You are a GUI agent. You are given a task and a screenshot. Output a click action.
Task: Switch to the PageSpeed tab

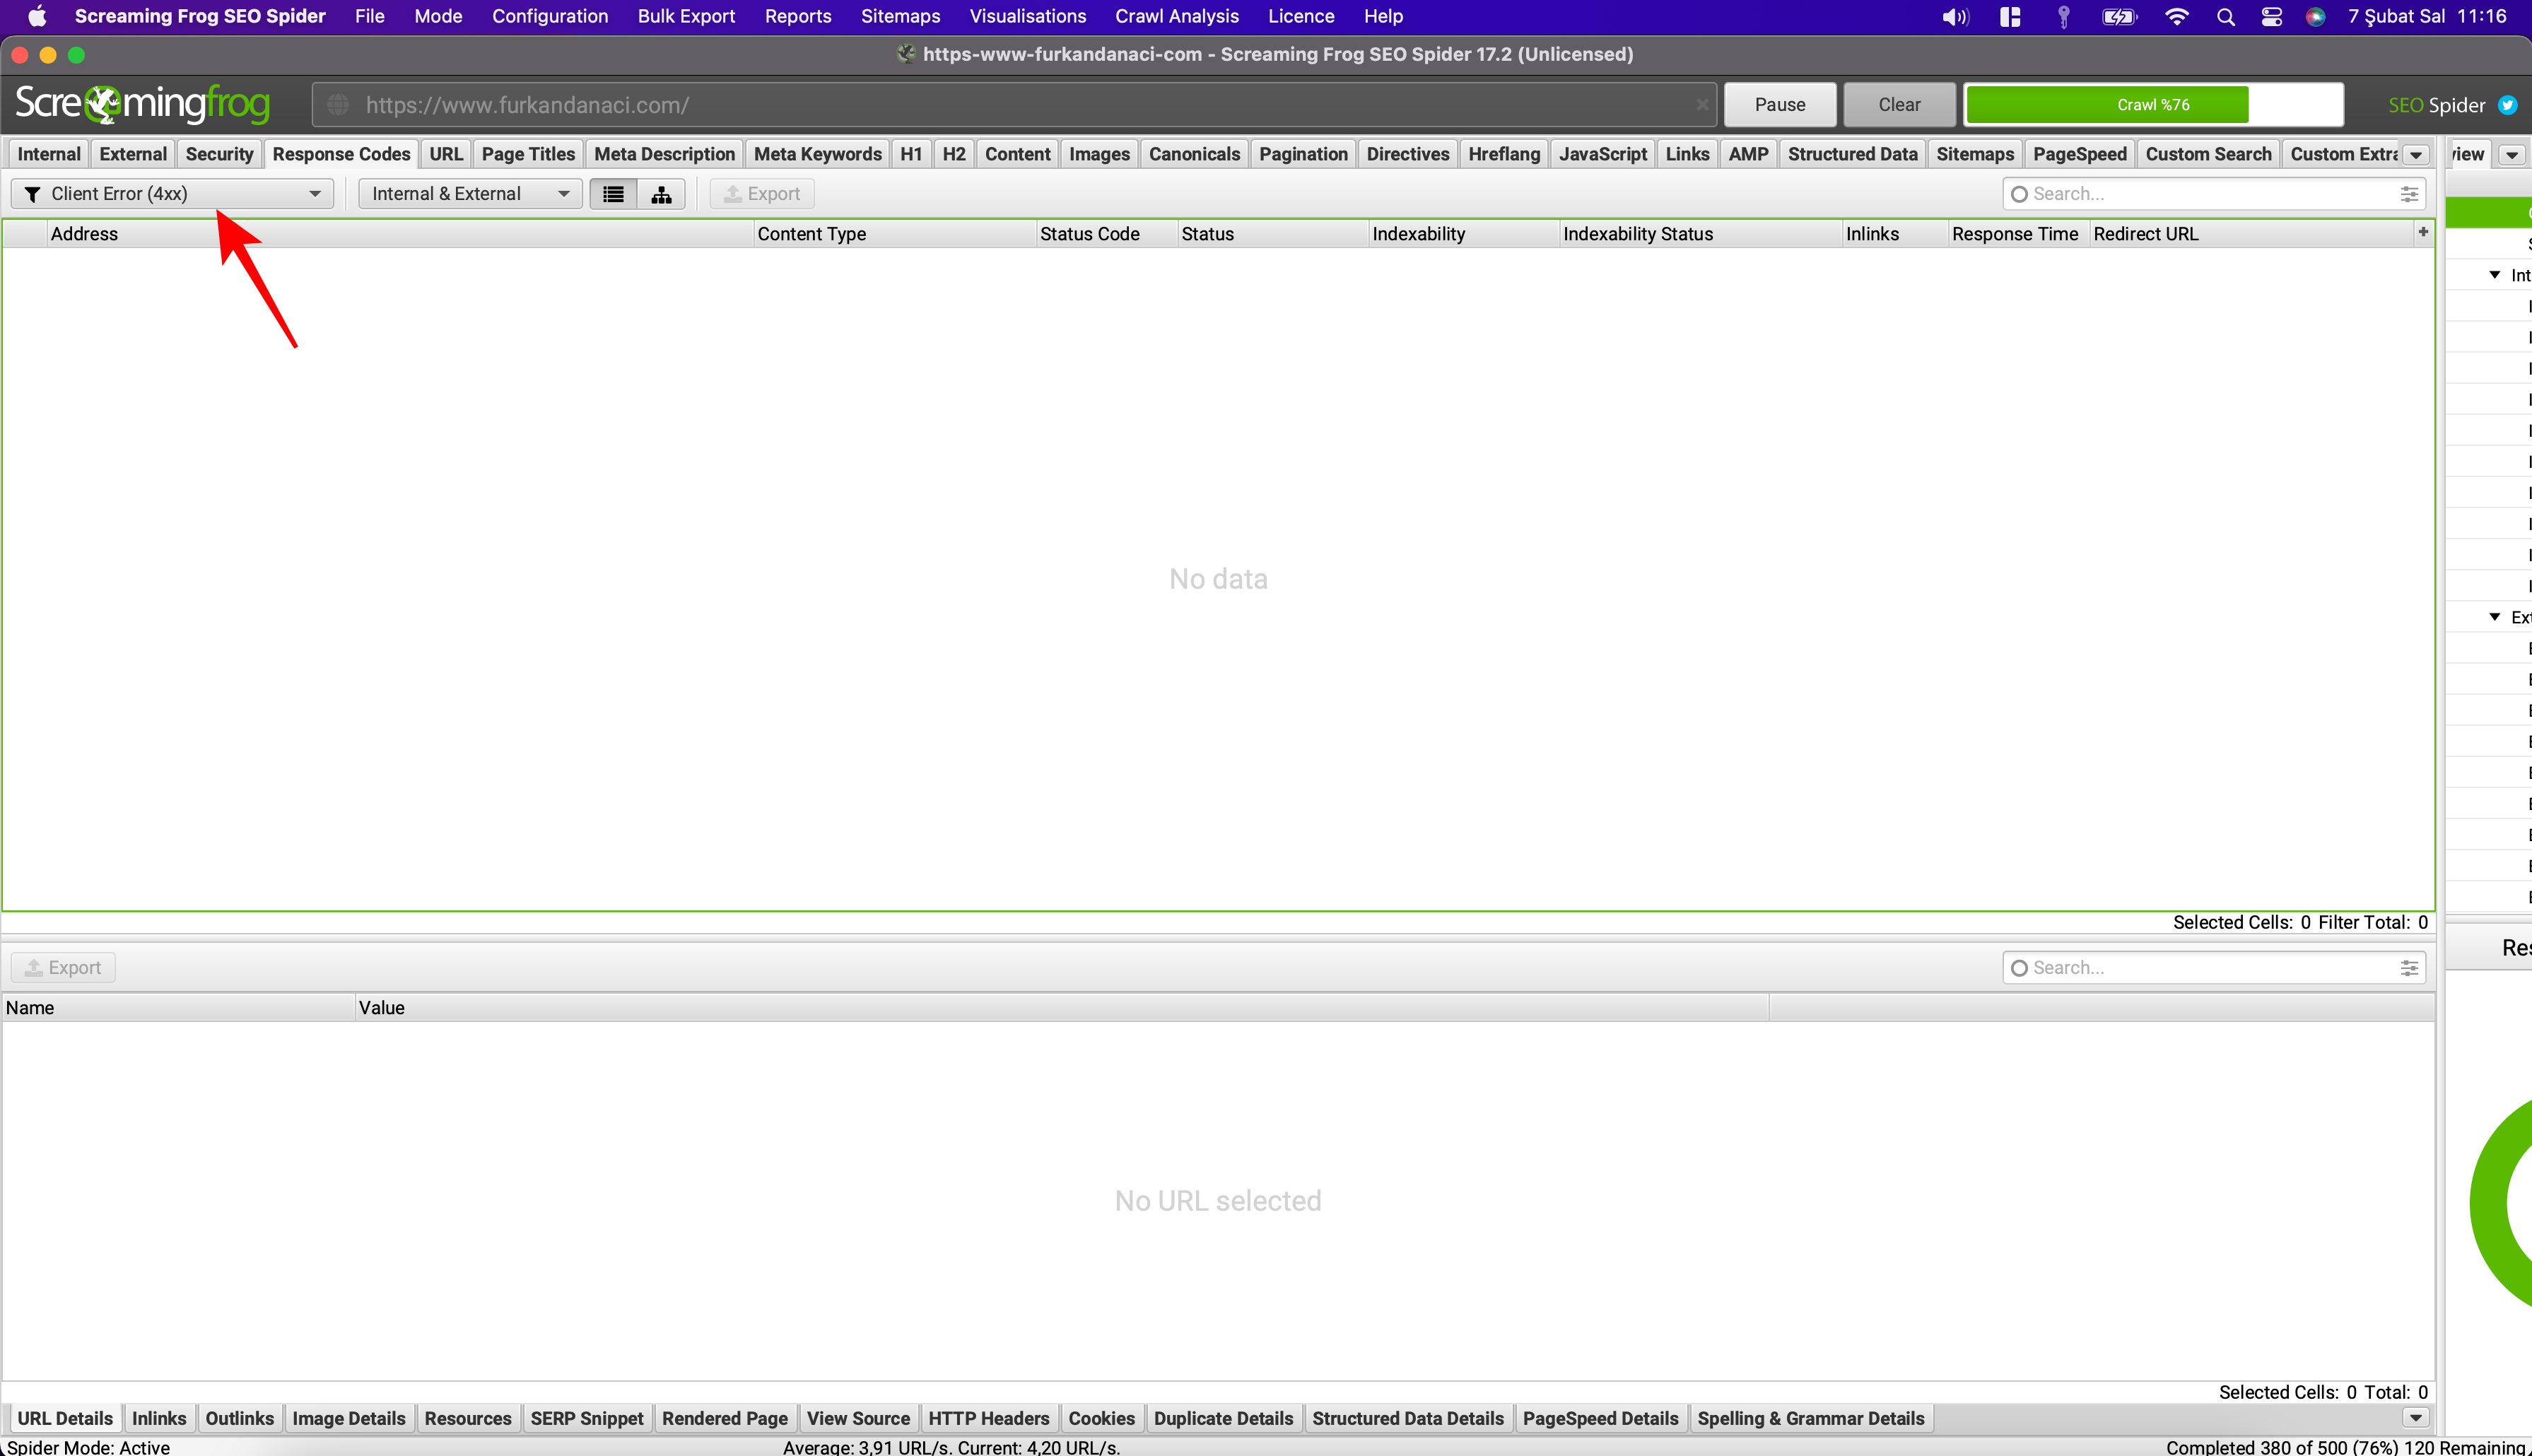[x=2079, y=154]
